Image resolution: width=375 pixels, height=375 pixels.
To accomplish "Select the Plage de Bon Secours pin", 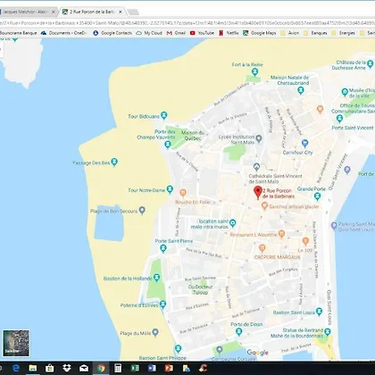I will pos(142,210).
